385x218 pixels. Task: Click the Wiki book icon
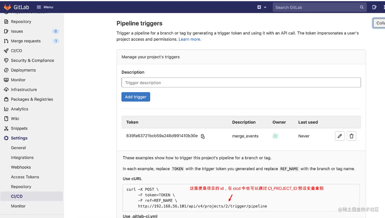[6, 119]
